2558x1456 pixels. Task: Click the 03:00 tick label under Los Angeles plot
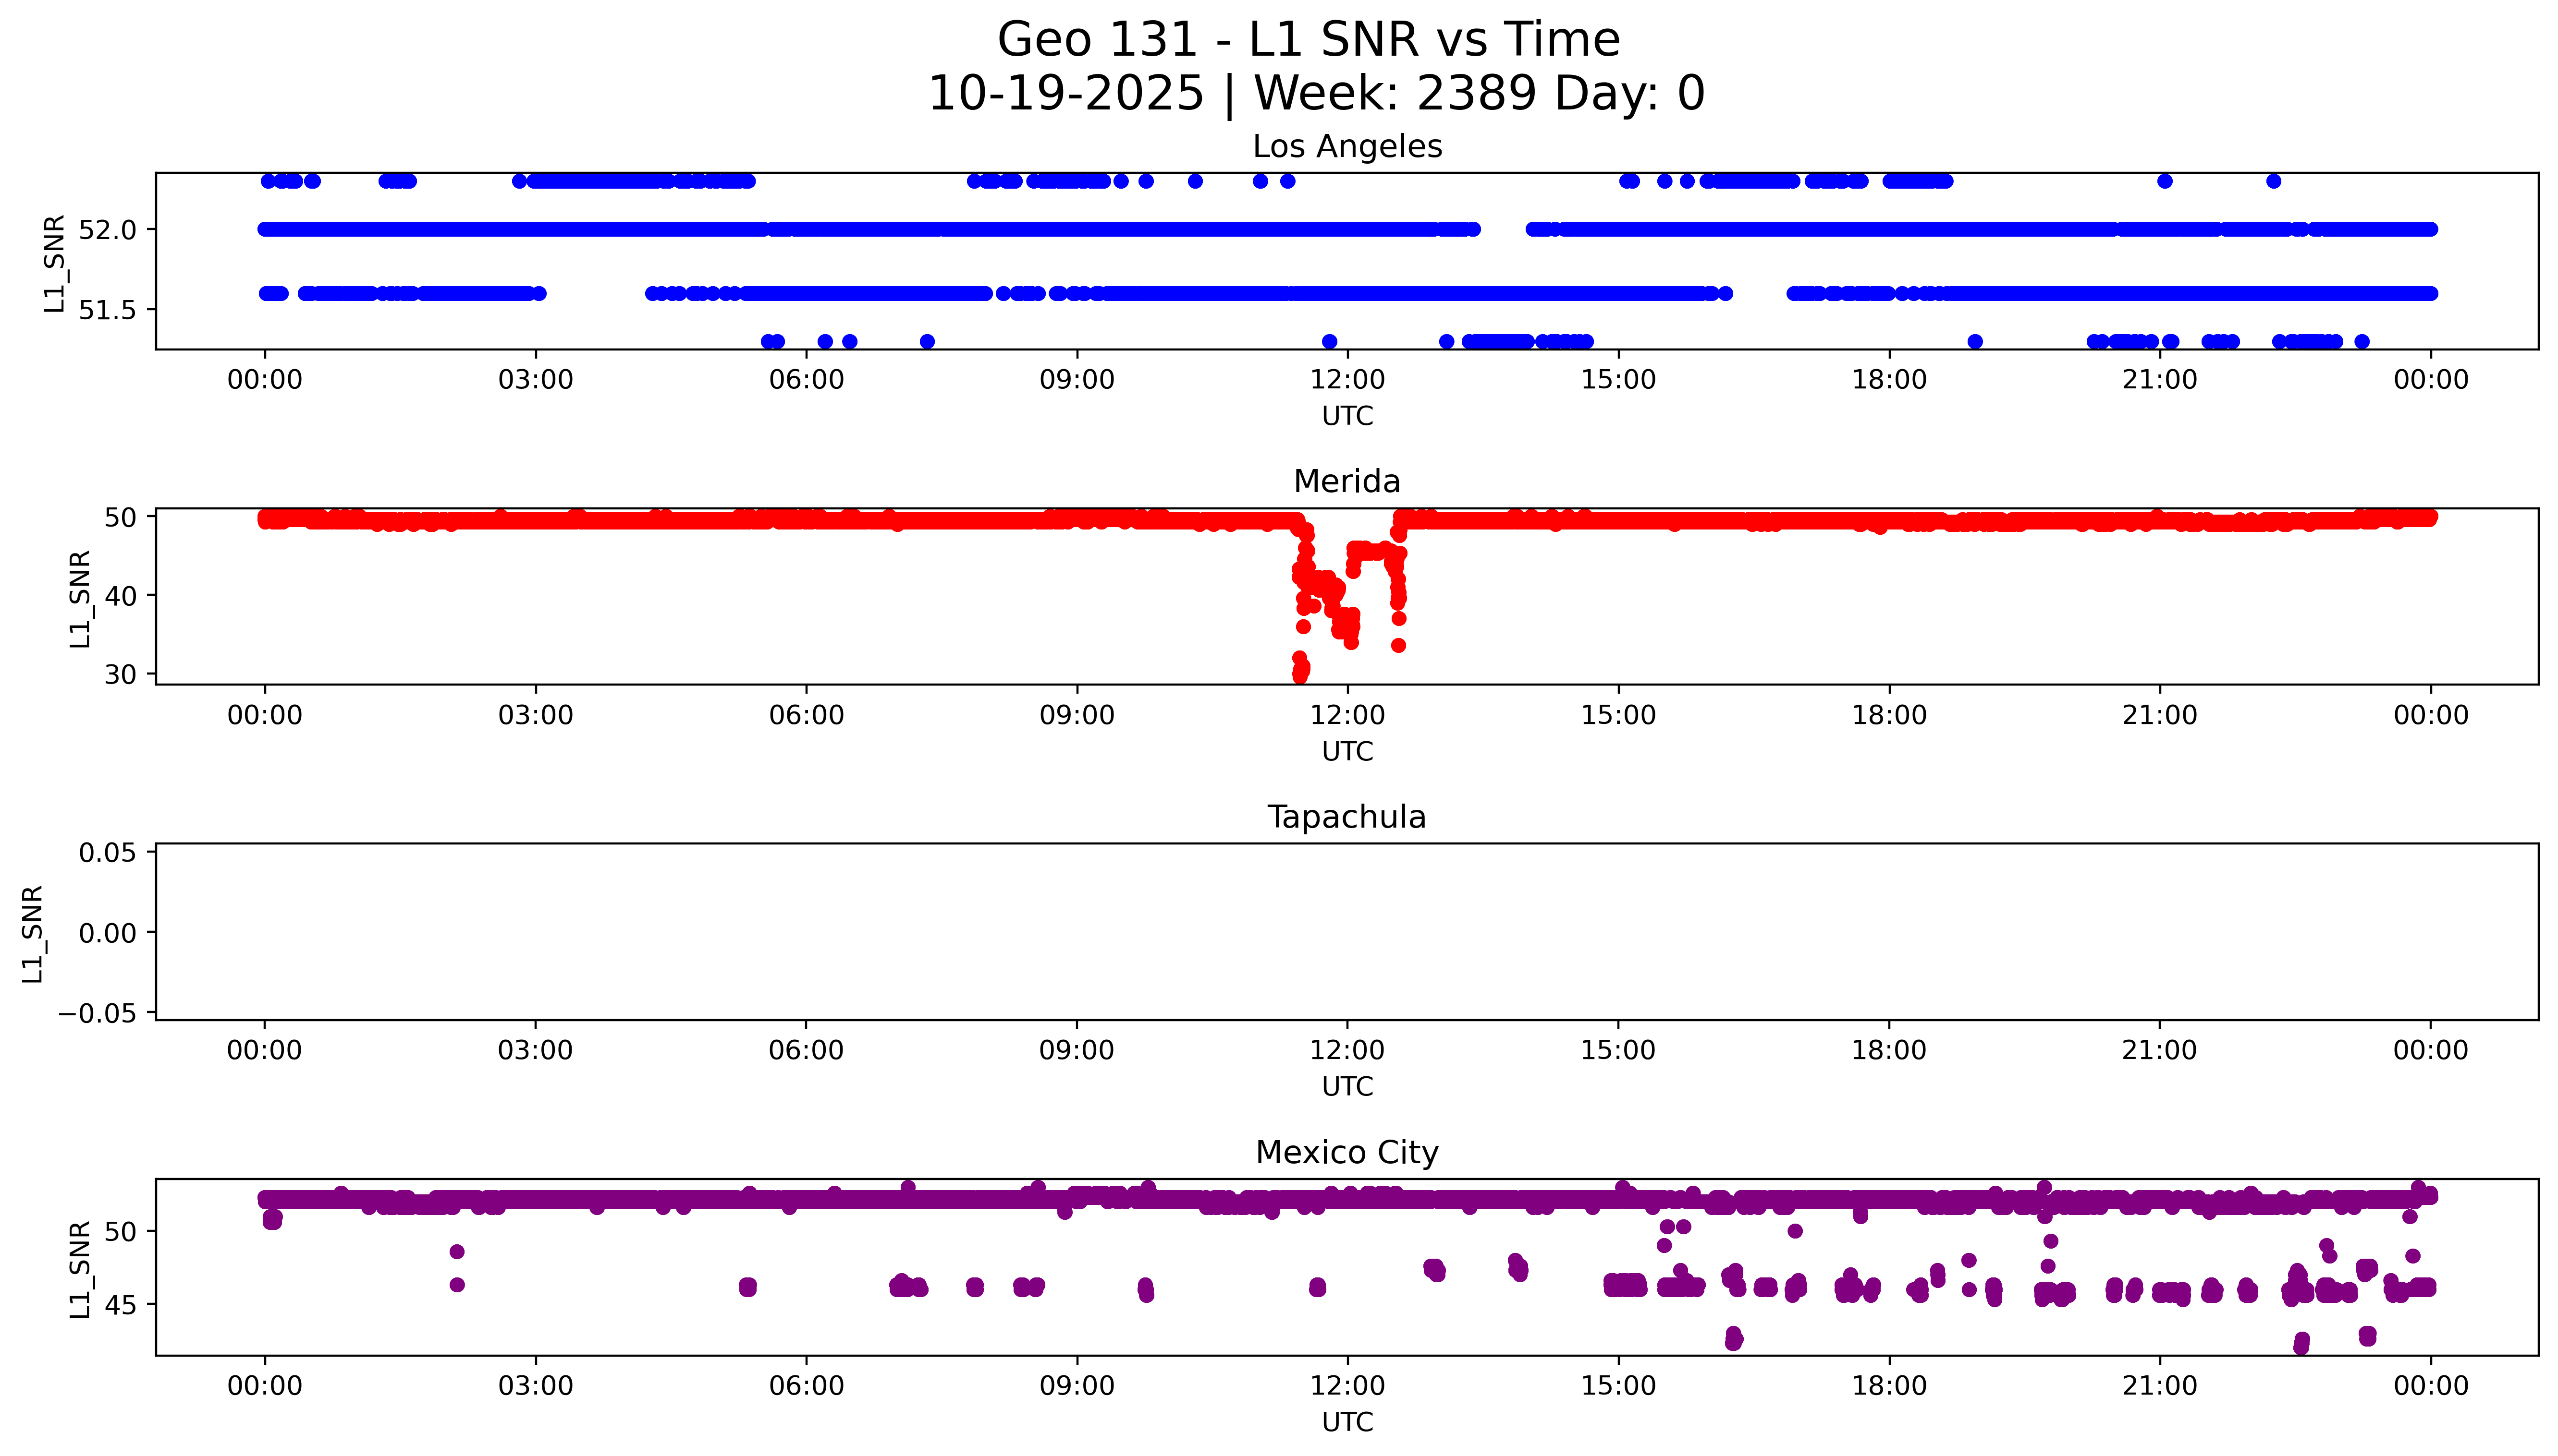(535, 380)
